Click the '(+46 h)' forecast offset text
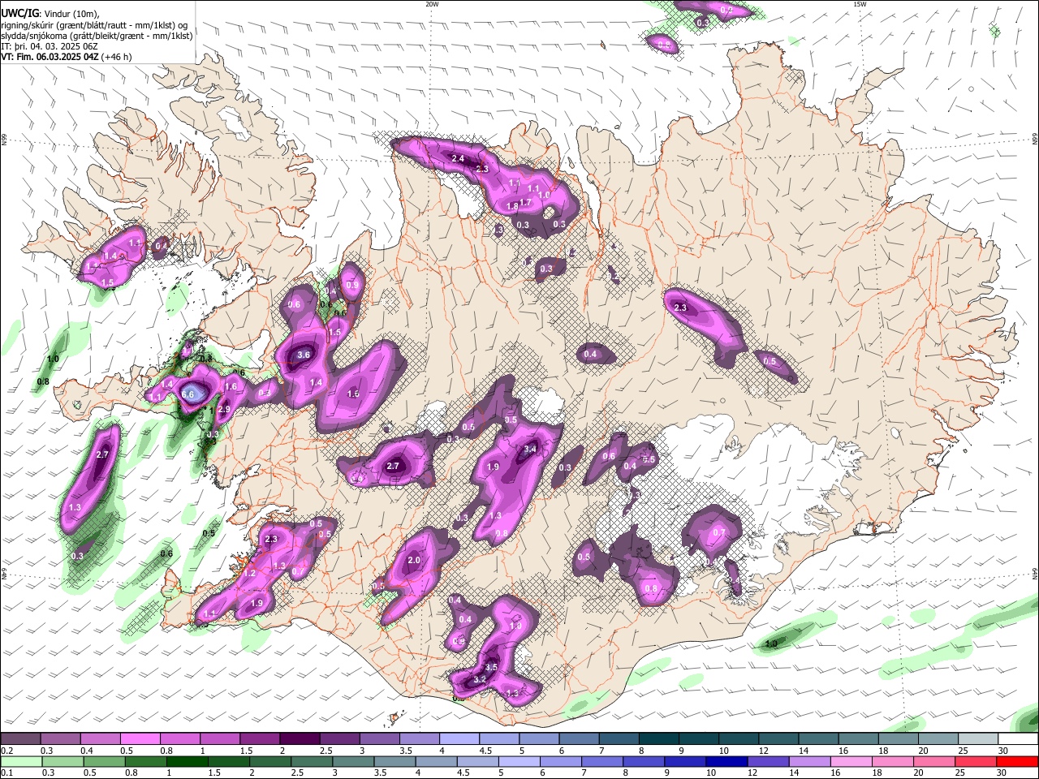Screen dimensions: 1039x779 click(117, 57)
